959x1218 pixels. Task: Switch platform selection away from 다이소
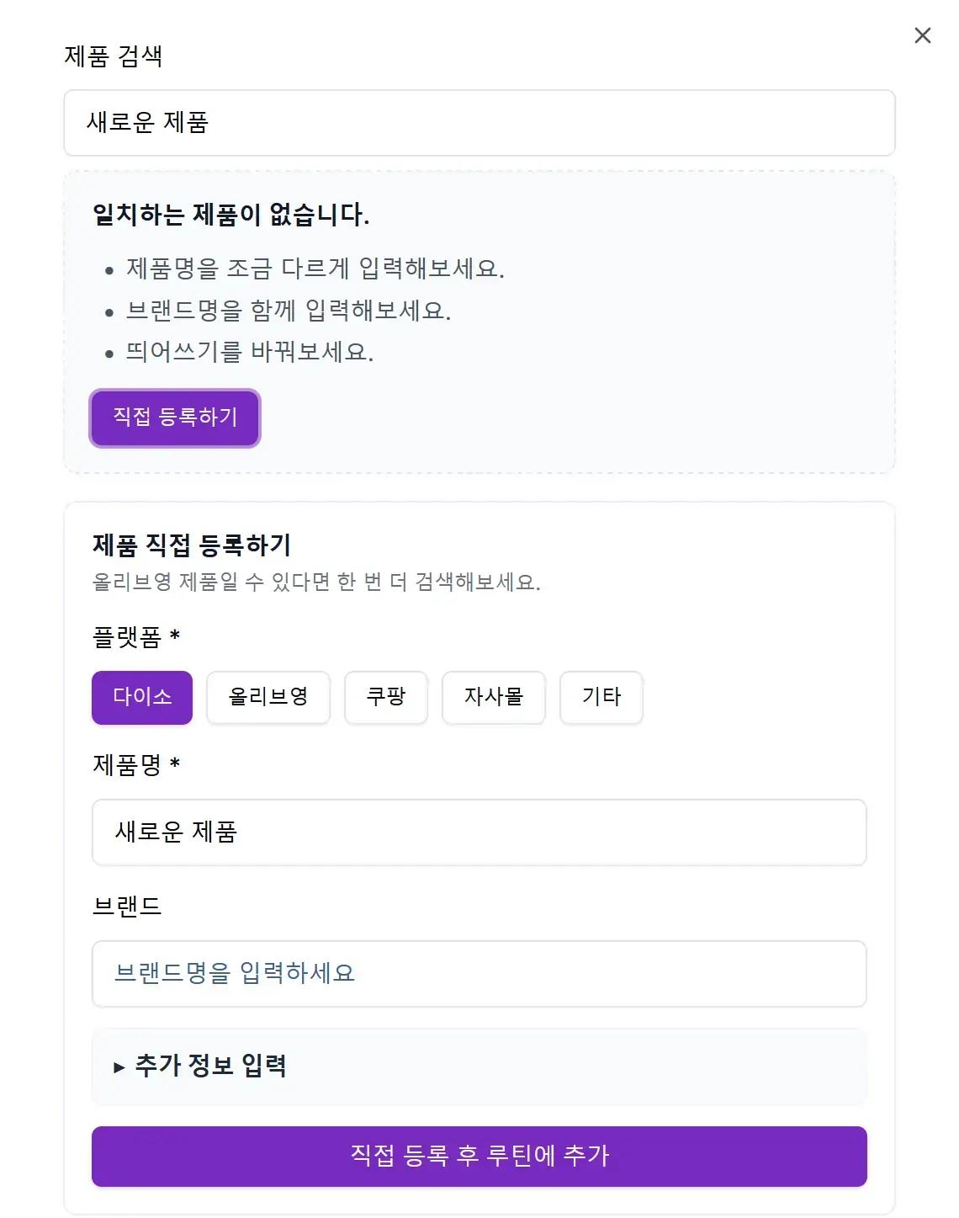268,697
